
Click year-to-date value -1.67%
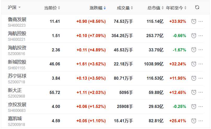tap(179, 50)
